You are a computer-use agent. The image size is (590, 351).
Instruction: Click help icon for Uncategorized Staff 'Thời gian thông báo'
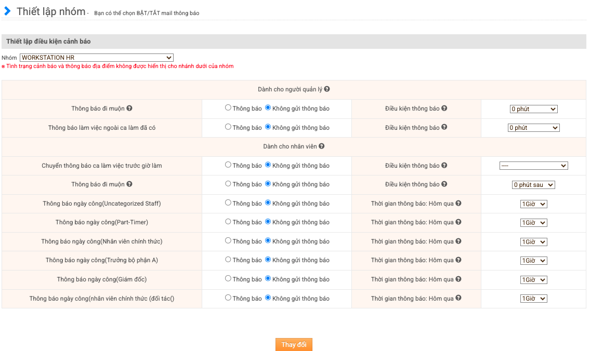point(458,204)
